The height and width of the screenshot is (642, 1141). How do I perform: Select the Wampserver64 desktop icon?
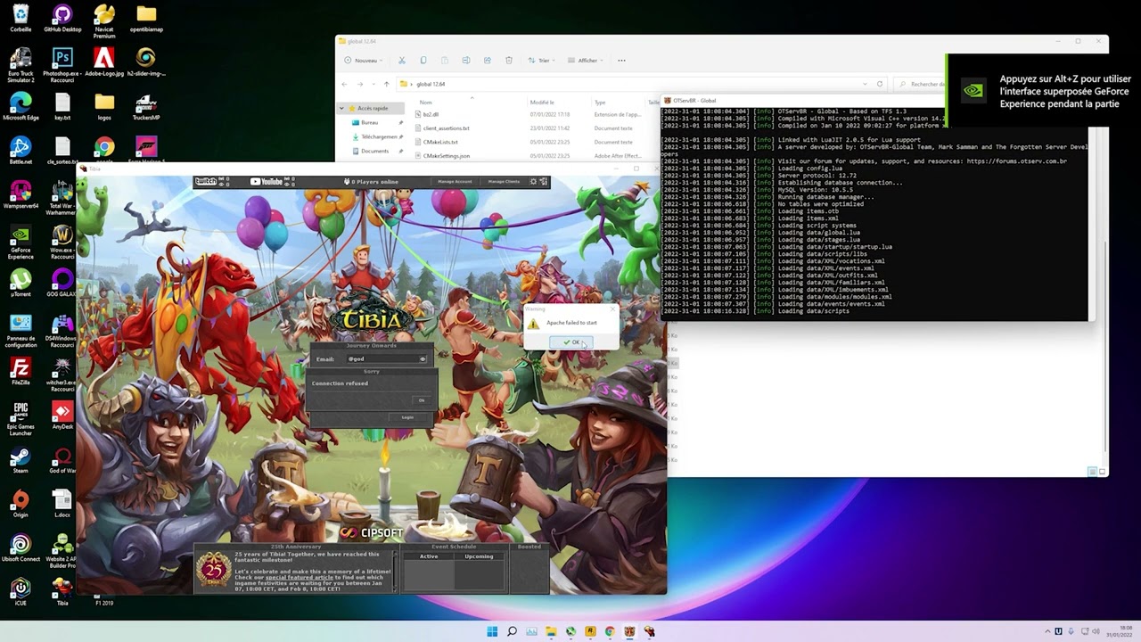[20, 194]
